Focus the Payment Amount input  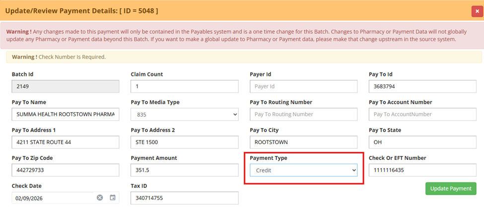pos(185,170)
